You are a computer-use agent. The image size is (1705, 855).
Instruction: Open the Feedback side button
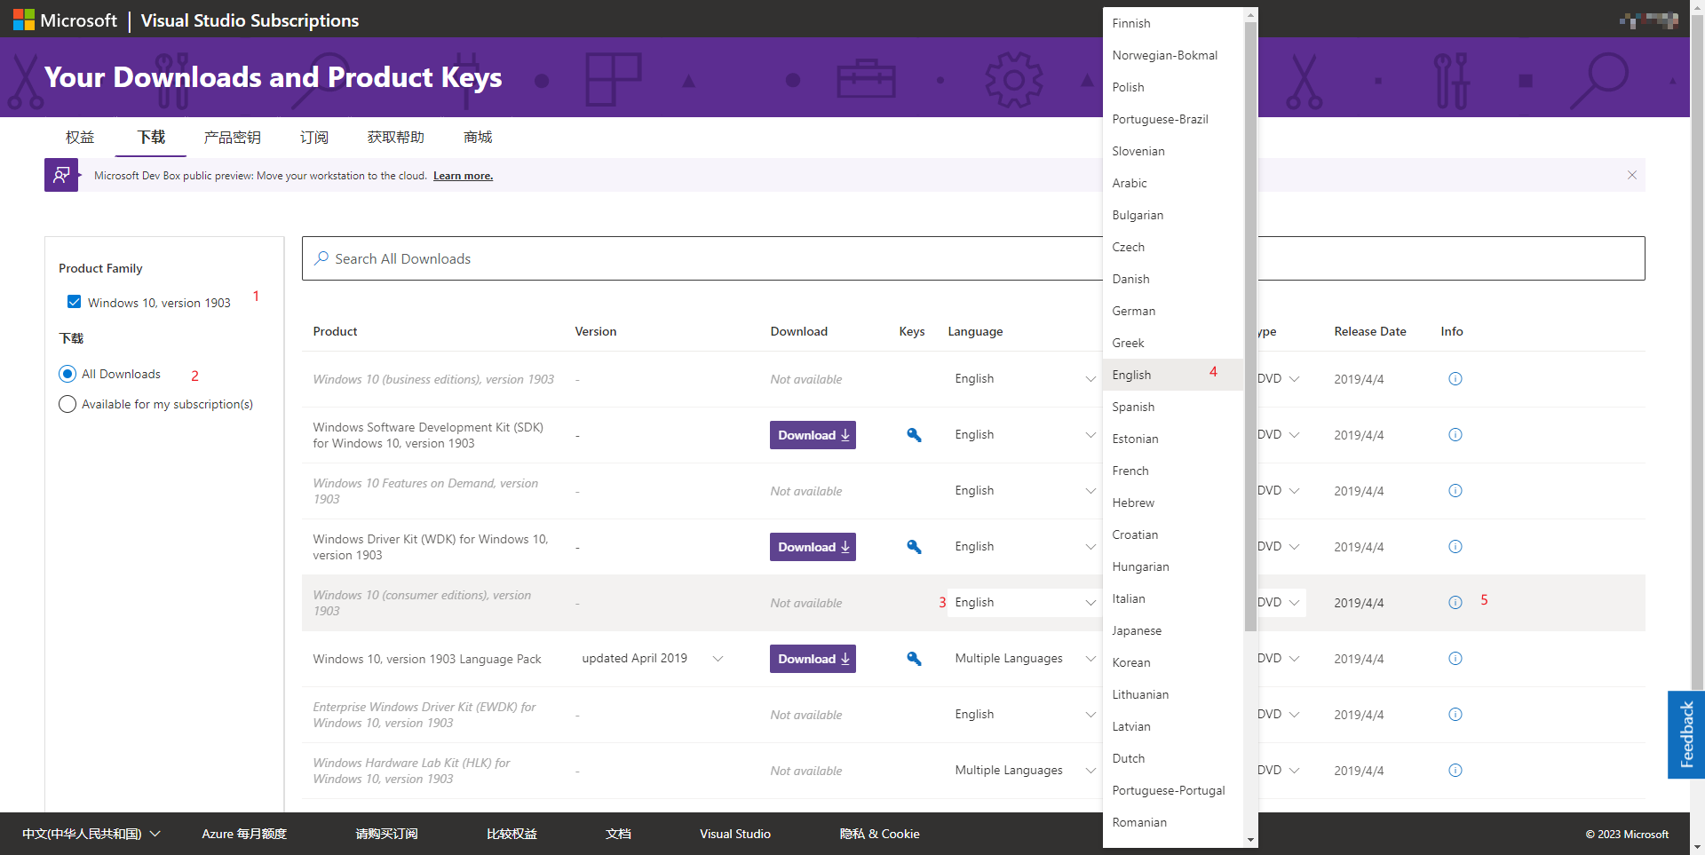coord(1685,734)
